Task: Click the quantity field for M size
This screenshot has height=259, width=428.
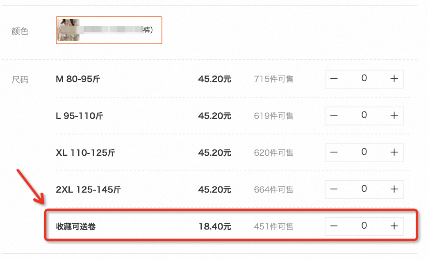Action: [364, 79]
